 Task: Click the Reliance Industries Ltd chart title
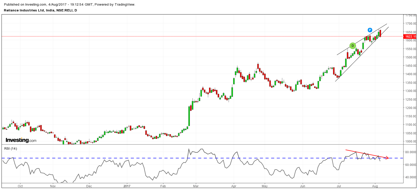click(40, 10)
